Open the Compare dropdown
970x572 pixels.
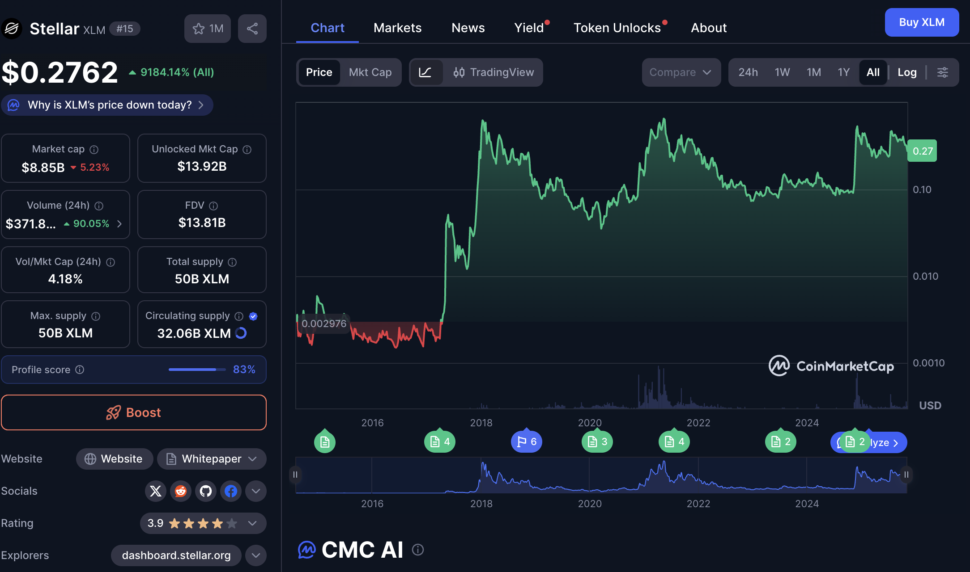(x=681, y=72)
